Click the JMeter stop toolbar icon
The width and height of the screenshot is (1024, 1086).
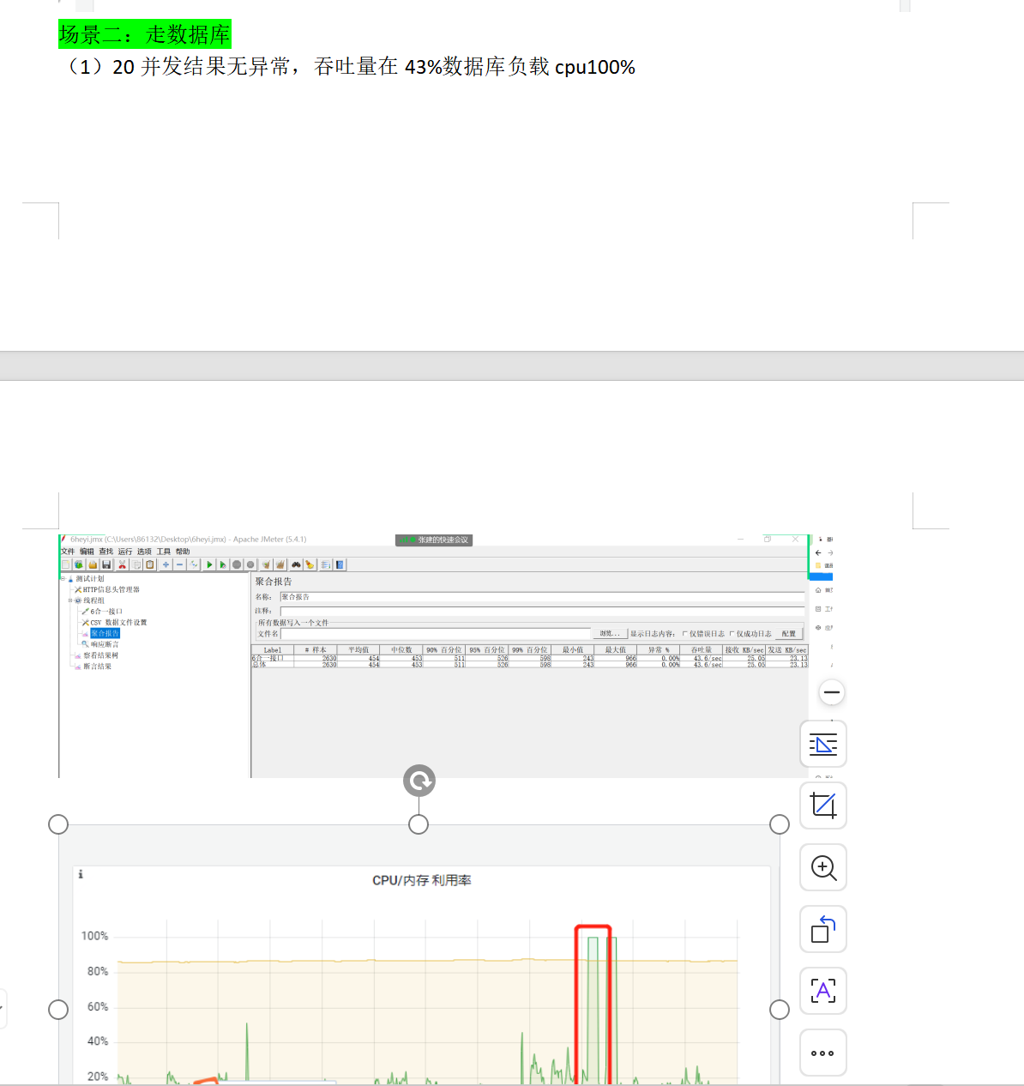tap(237, 564)
